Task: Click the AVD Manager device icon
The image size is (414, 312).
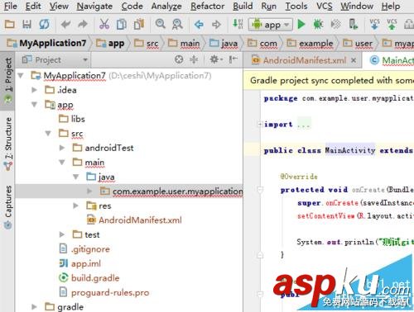Action: click(x=354, y=24)
